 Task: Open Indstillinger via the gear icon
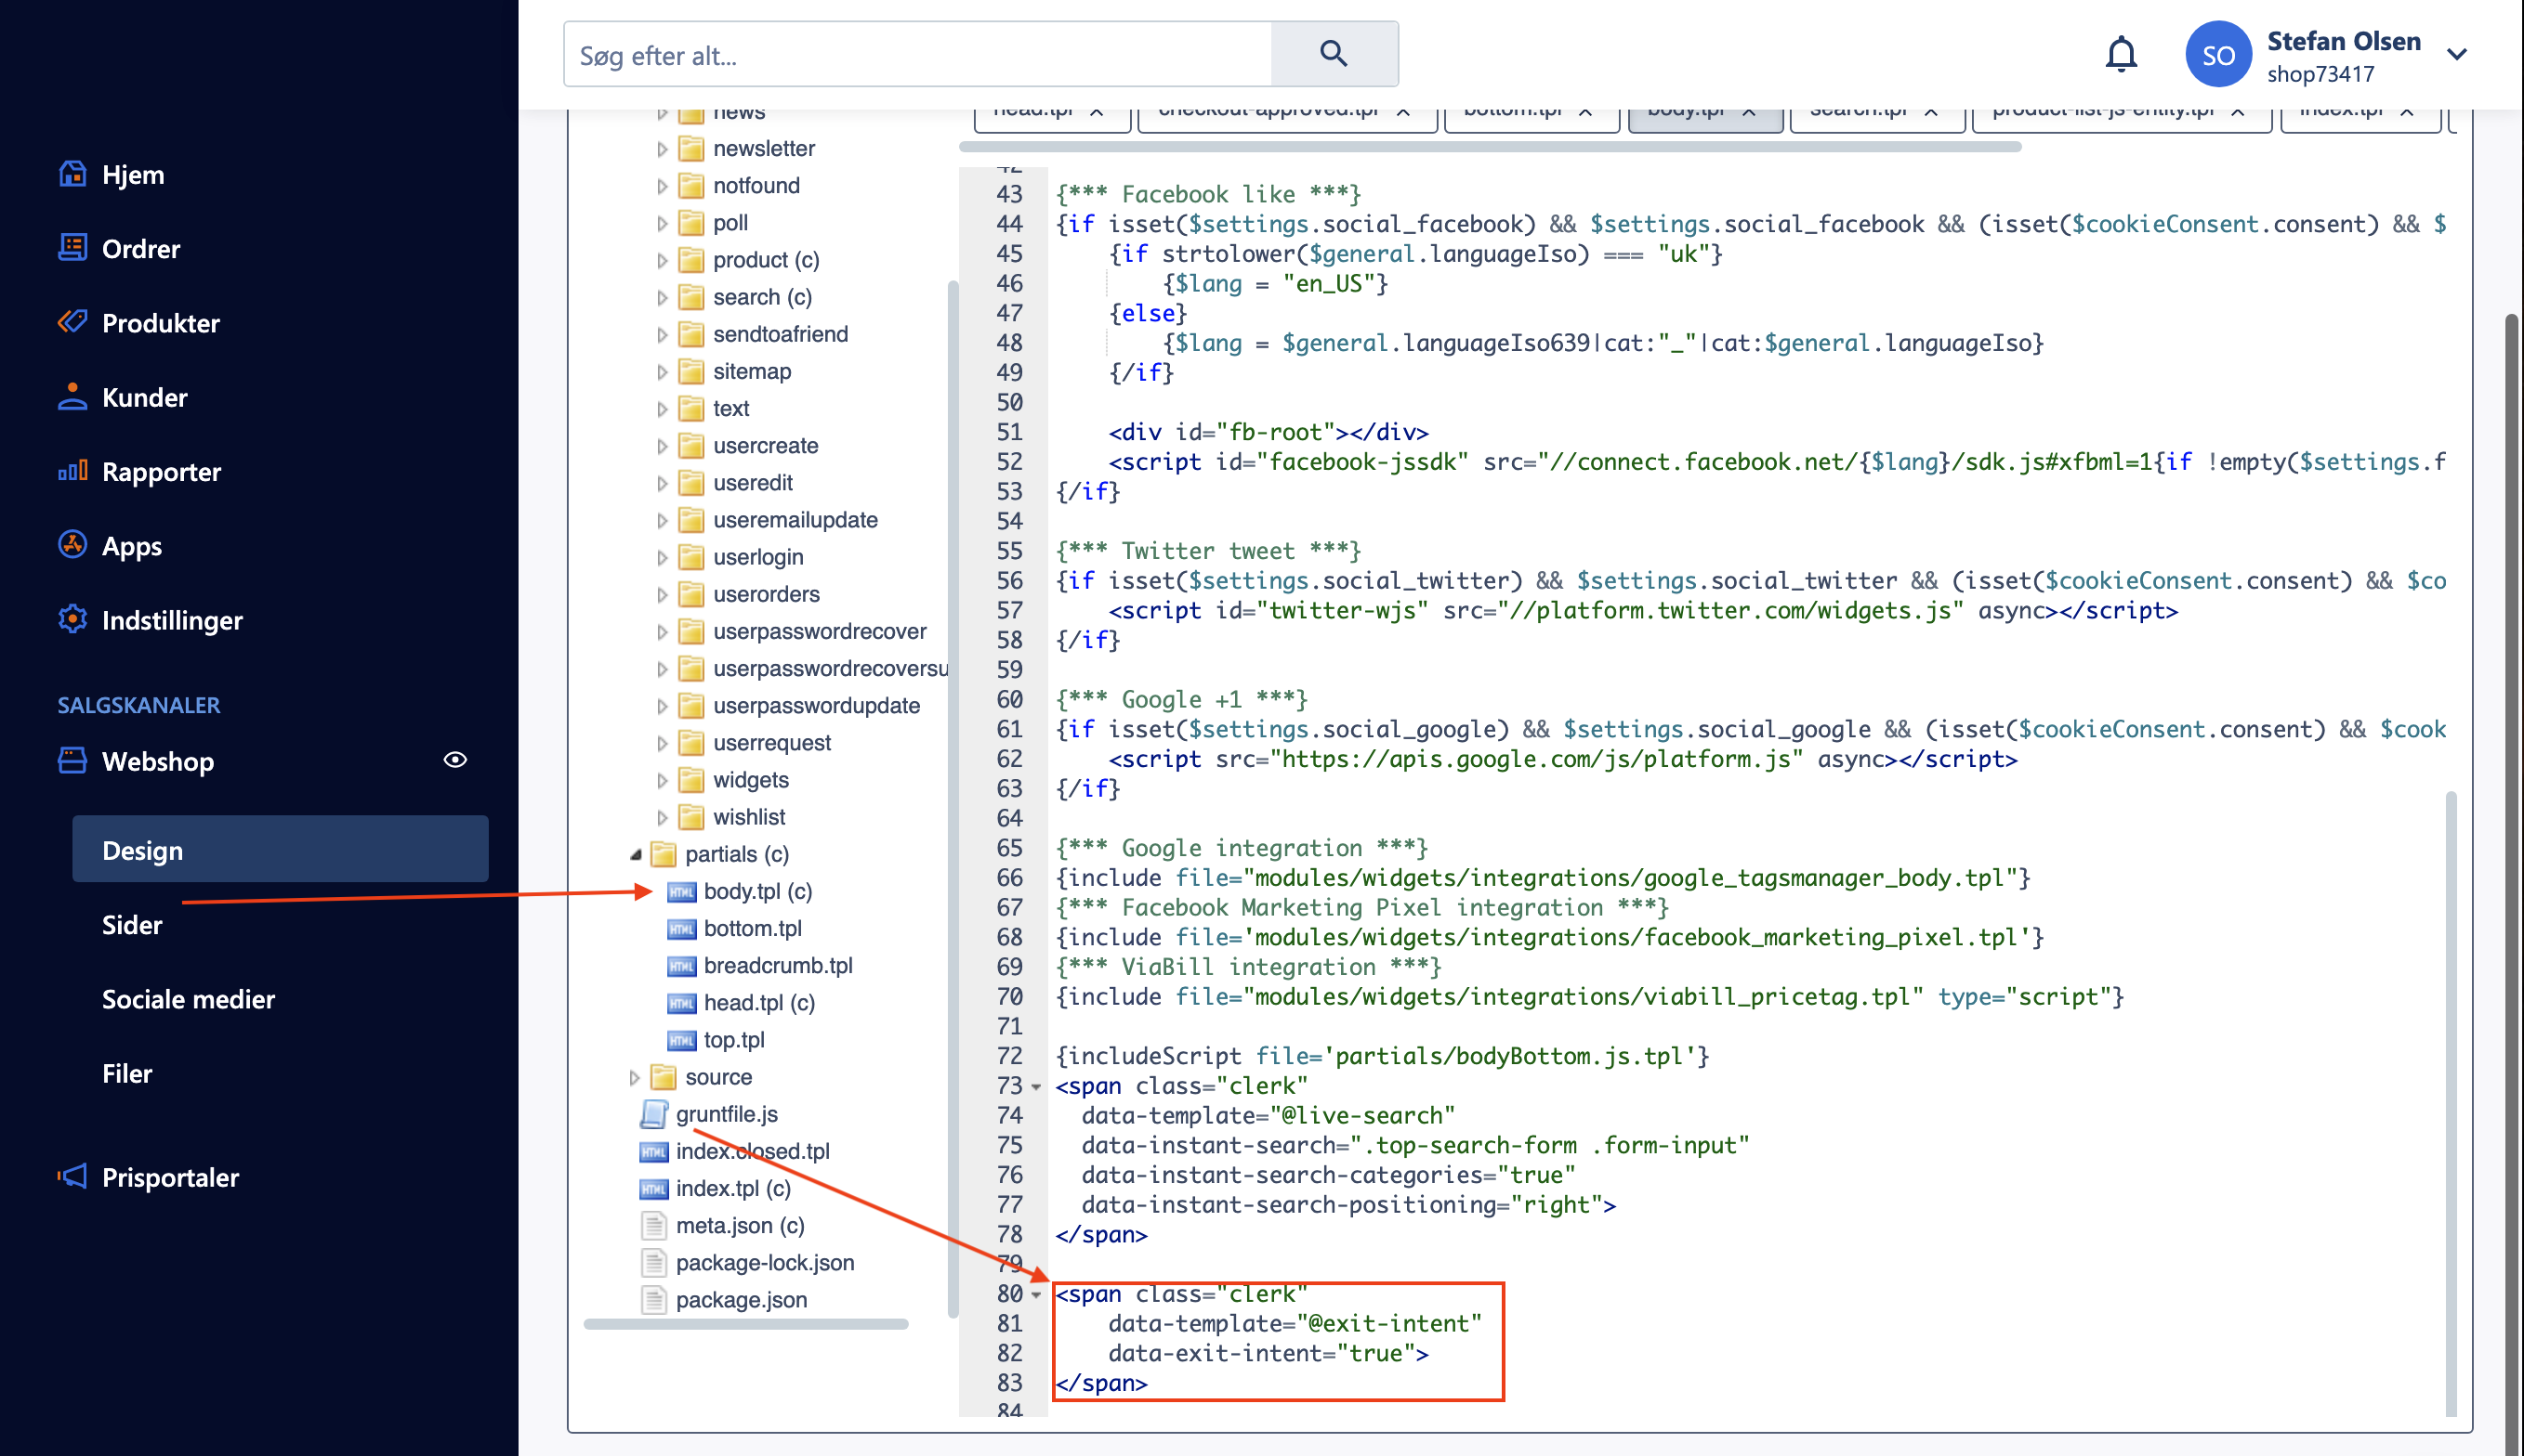[x=73, y=620]
